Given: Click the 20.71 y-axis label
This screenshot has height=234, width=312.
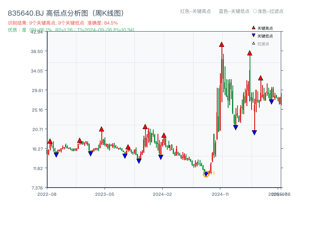Looking at the screenshot, I should (x=37, y=129).
